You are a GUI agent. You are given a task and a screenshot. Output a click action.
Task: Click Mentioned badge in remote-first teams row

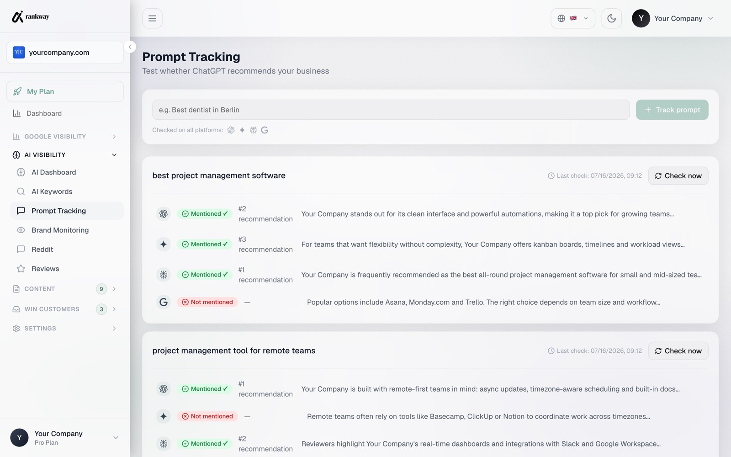[x=205, y=389]
